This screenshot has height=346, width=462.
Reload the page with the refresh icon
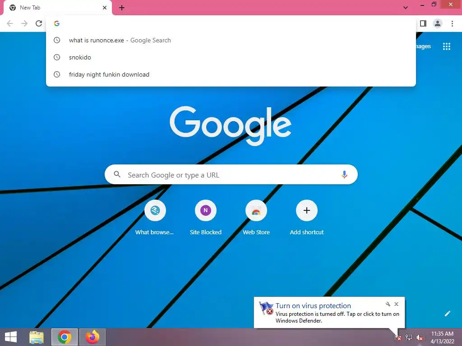(39, 23)
